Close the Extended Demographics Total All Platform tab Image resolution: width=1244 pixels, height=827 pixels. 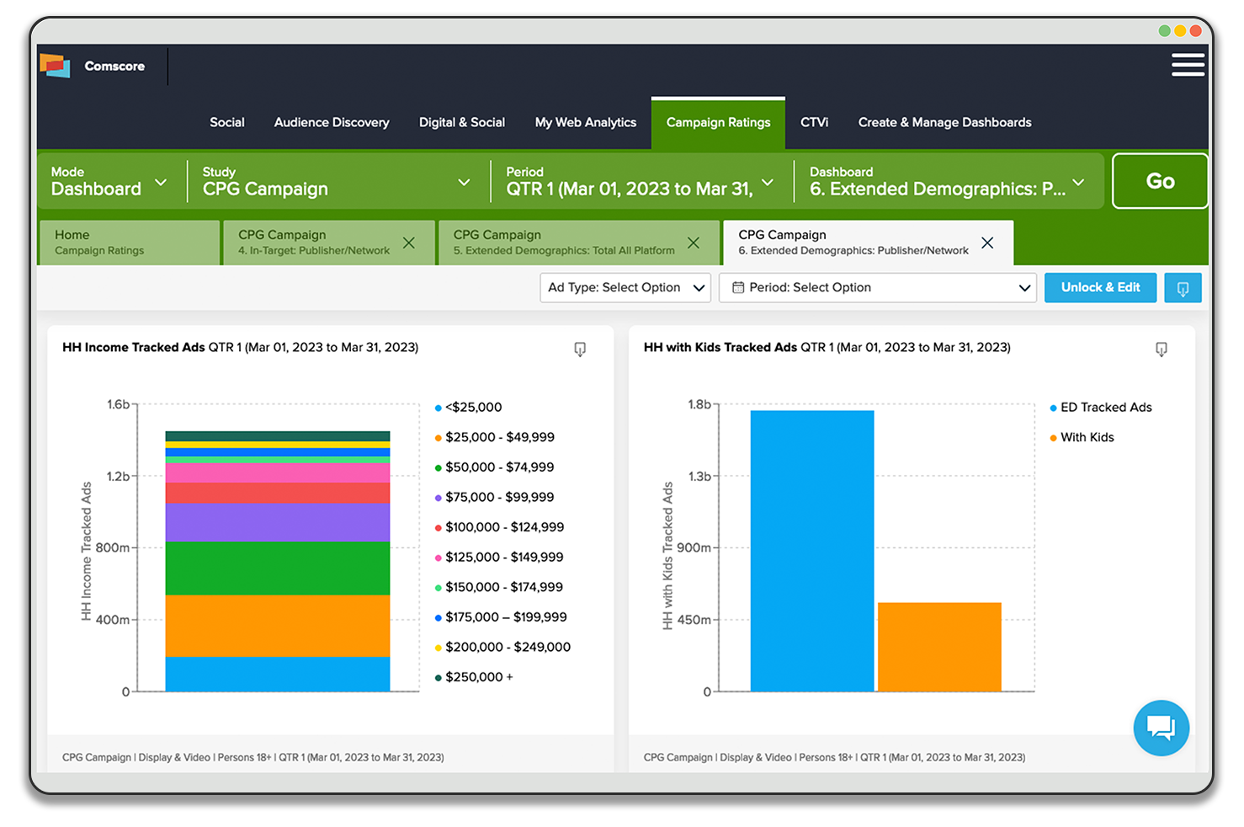point(694,243)
